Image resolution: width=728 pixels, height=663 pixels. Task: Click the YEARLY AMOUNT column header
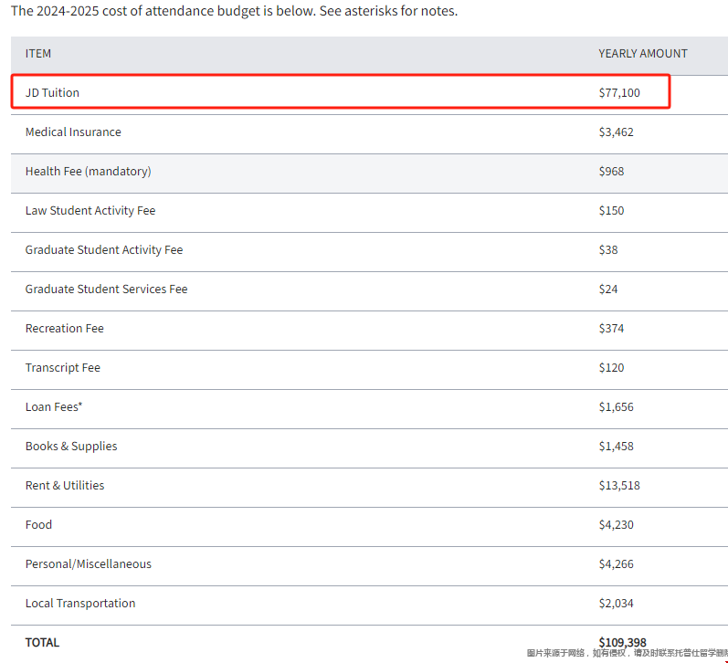642,53
